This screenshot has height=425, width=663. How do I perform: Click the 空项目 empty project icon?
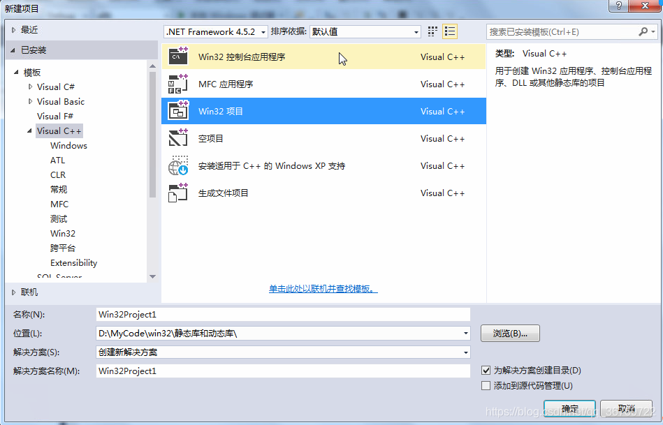(x=178, y=138)
